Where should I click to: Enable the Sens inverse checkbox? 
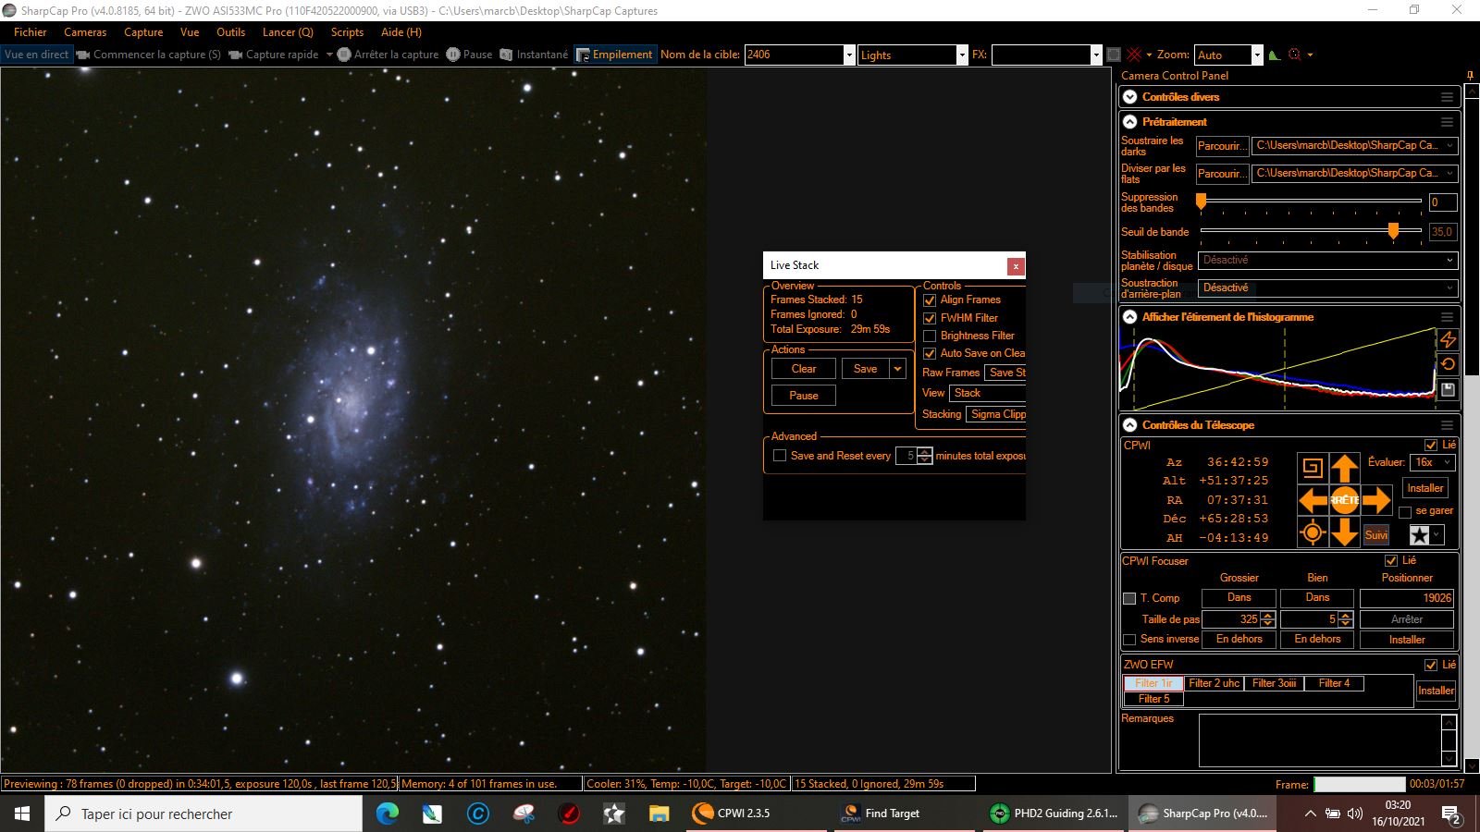coord(1129,640)
